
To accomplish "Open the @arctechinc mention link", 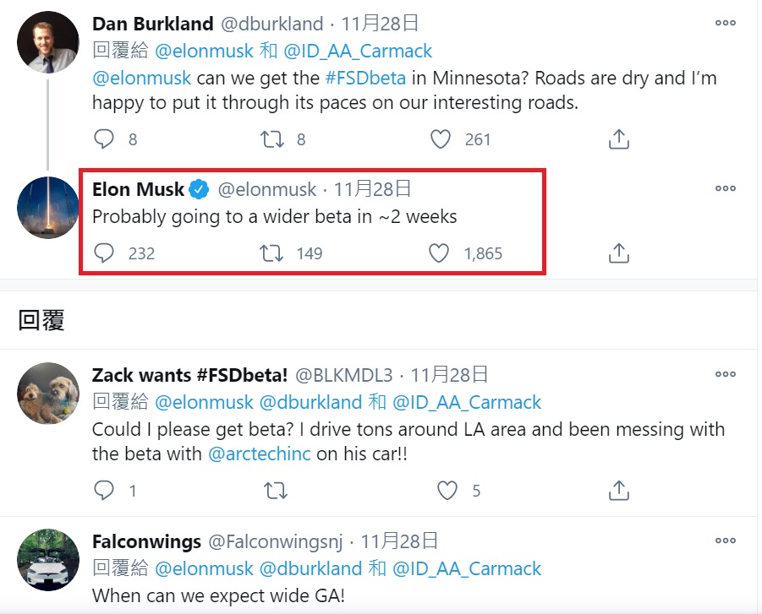I will click(259, 454).
